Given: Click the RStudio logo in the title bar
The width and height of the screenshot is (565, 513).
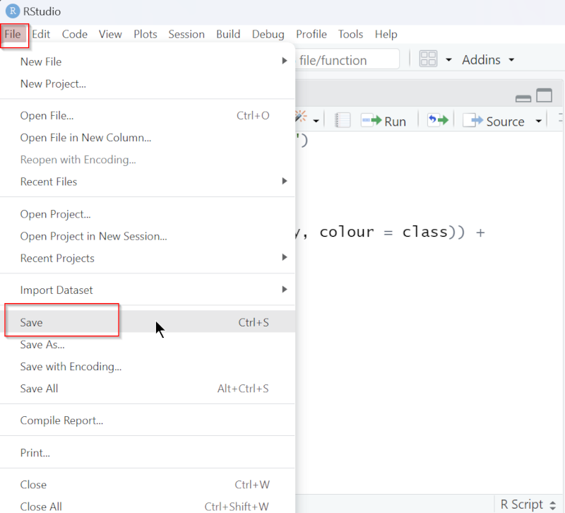Looking at the screenshot, I should tap(8, 11).
